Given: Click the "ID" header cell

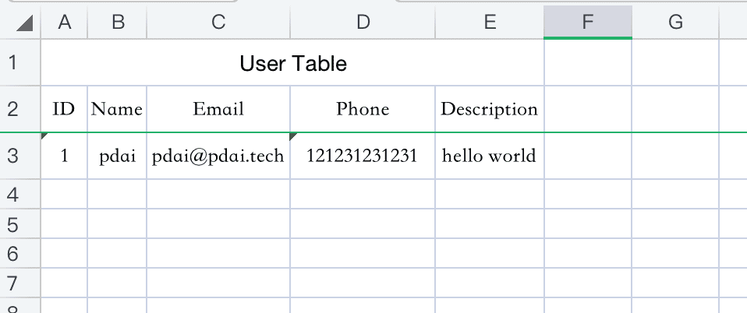Looking at the screenshot, I should coord(64,109).
